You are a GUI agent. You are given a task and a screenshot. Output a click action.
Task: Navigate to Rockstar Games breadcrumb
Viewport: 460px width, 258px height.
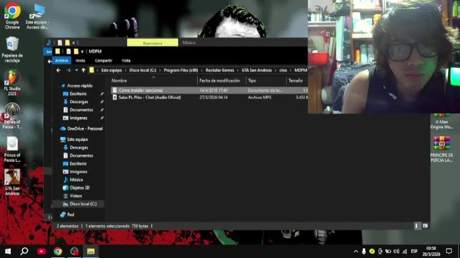(x=220, y=70)
